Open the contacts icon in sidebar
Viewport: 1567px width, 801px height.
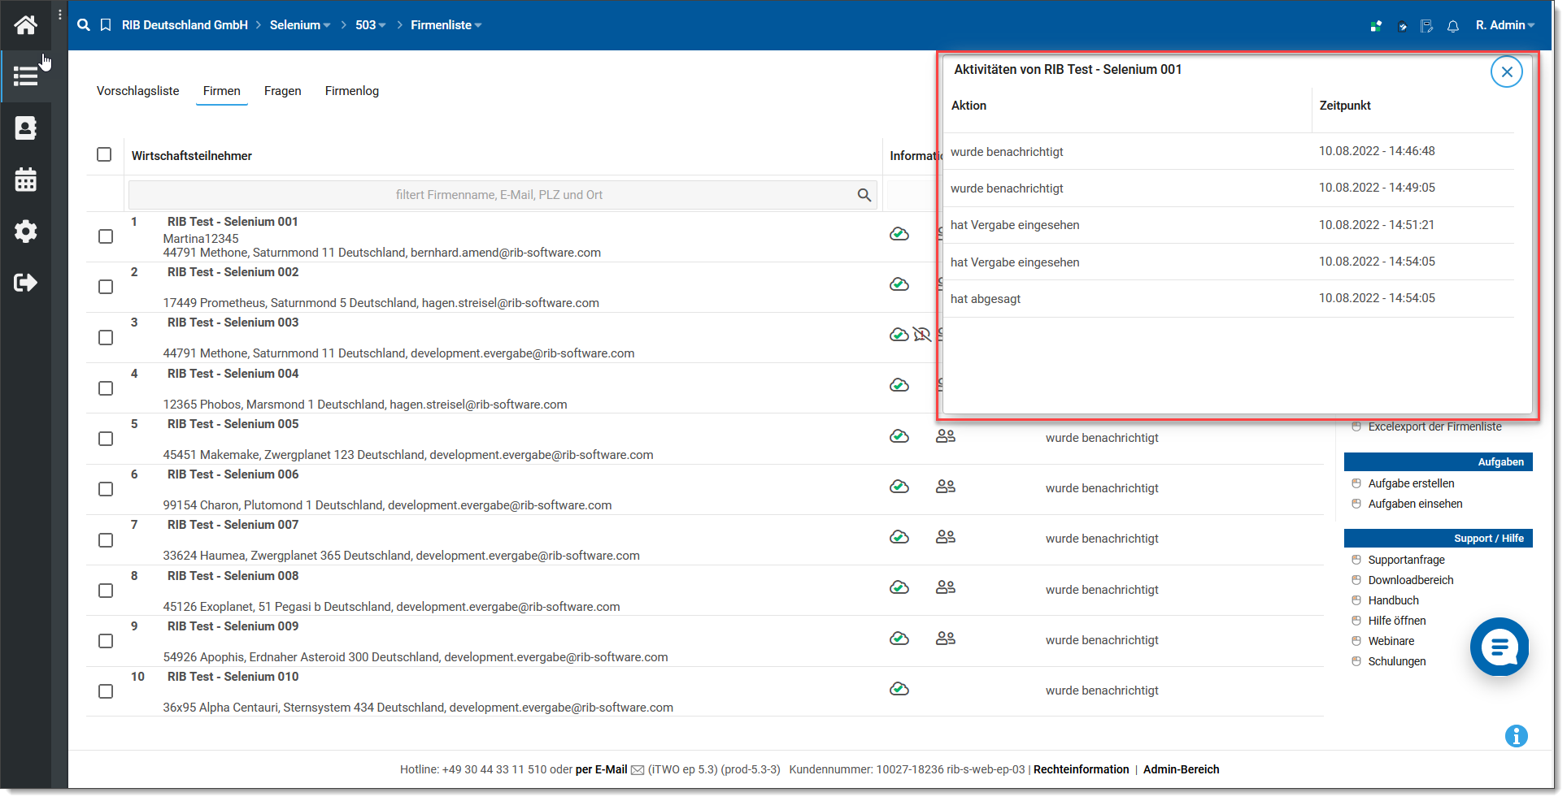(25, 128)
